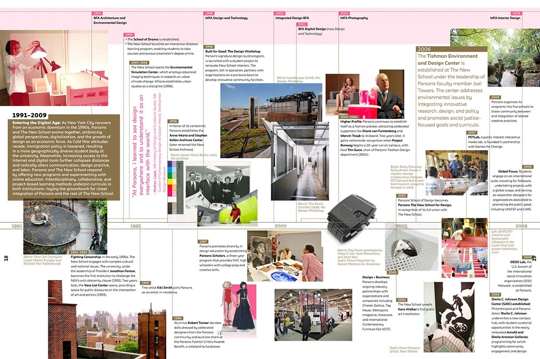The image size is (540, 359).
Task: Click the 2000 label on the timeline axis
Action: click(x=280, y=226)
